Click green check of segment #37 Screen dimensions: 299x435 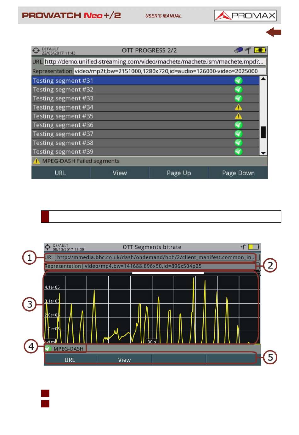point(239,134)
